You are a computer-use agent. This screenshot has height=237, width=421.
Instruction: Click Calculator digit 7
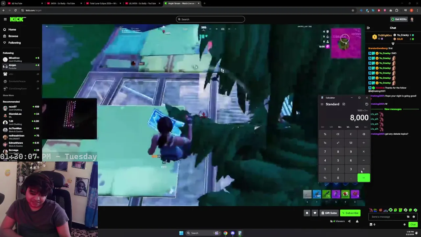[325, 152]
